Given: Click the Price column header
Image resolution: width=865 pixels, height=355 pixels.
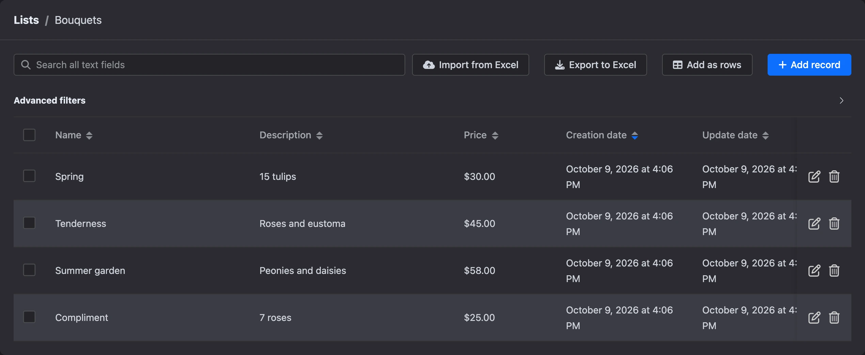Looking at the screenshot, I should tap(475, 135).
